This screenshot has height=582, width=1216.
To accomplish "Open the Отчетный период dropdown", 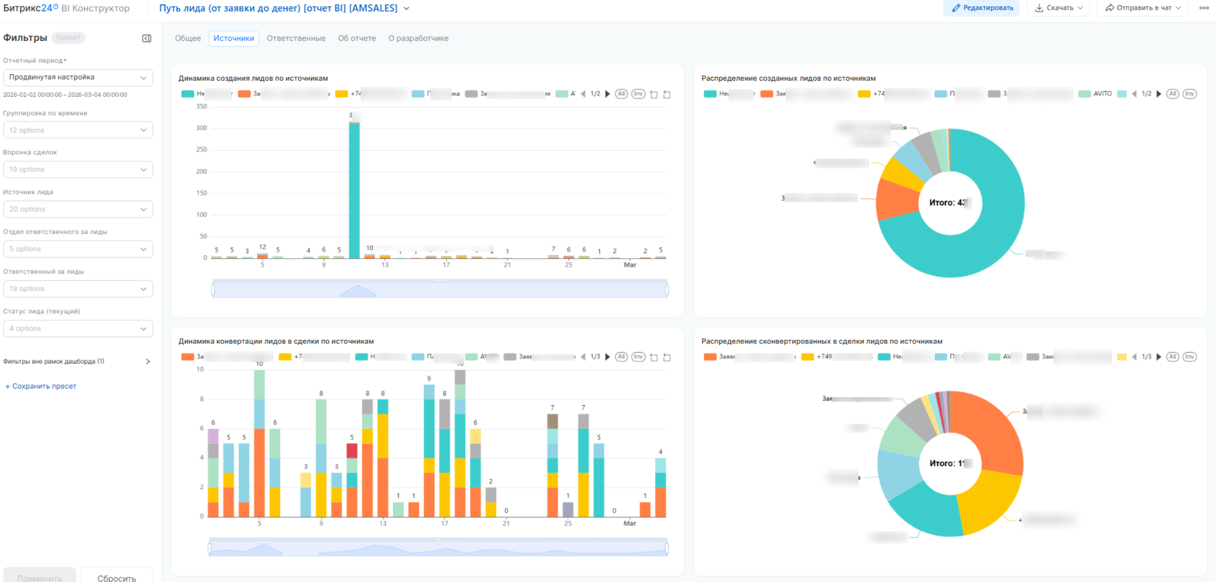I will pos(78,77).
